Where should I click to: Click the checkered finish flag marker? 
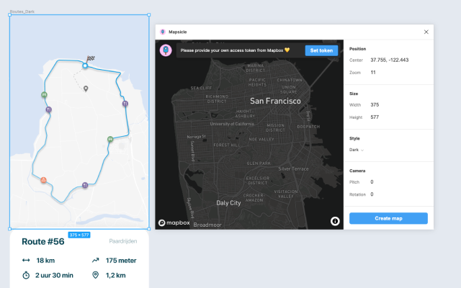(x=91, y=58)
